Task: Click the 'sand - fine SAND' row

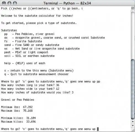Action: pyautogui.click(x=32, y=45)
